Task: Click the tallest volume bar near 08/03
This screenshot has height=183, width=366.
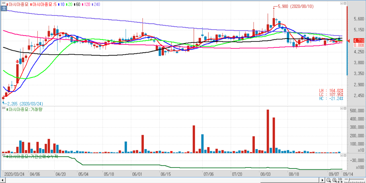Action: 268,131
